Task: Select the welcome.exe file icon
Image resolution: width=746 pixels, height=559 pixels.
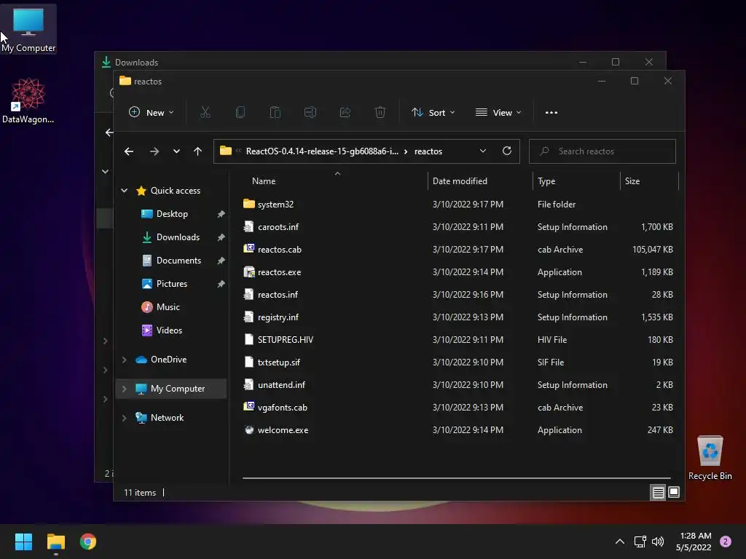Action: [249, 429]
